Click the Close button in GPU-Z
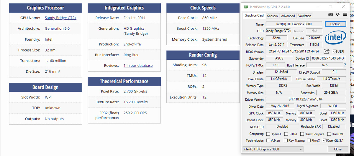Viewport: 354px width, 156px height. (x=338, y=149)
